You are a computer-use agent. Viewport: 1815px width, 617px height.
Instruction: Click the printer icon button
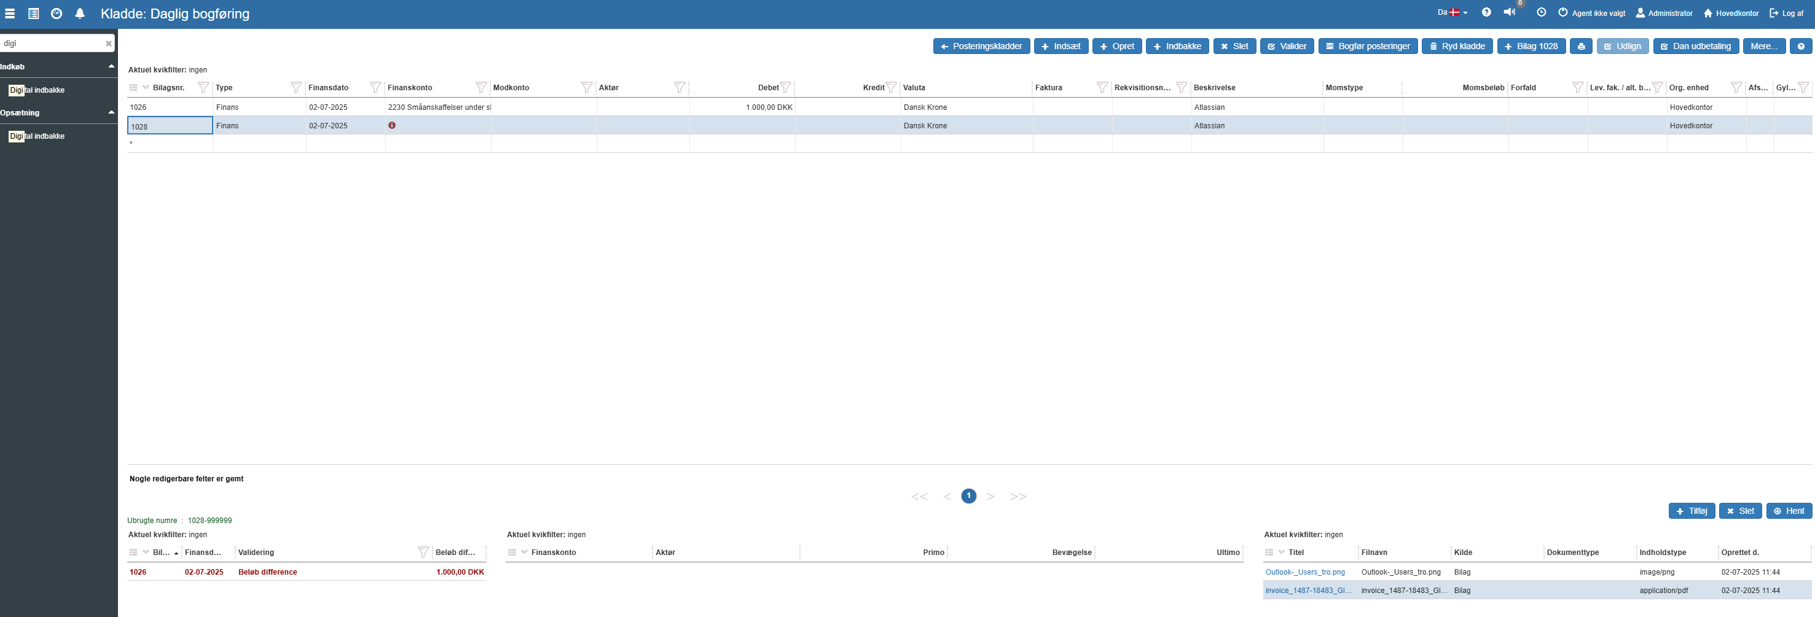pyautogui.click(x=1580, y=47)
